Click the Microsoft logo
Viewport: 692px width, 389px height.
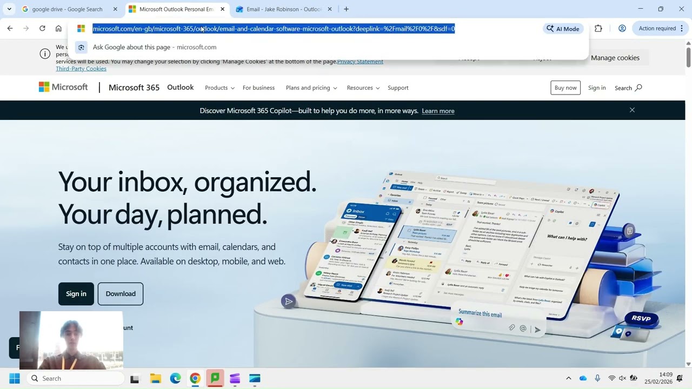(x=63, y=87)
